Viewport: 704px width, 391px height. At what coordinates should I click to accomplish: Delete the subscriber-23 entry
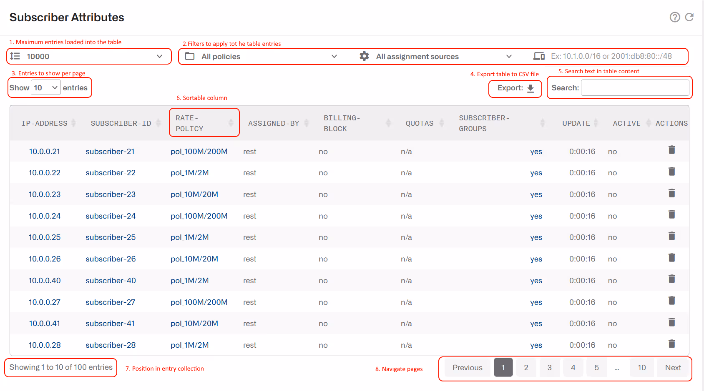click(x=671, y=193)
